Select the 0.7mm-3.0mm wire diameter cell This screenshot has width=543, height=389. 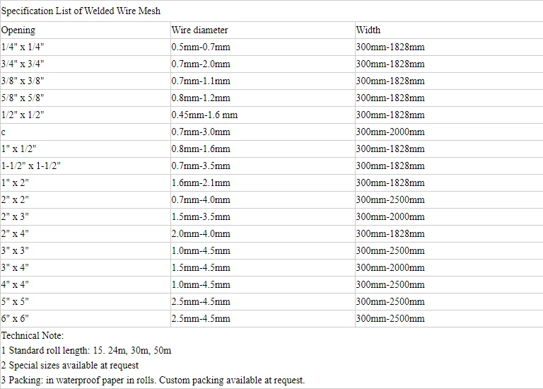pyautogui.click(x=201, y=132)
